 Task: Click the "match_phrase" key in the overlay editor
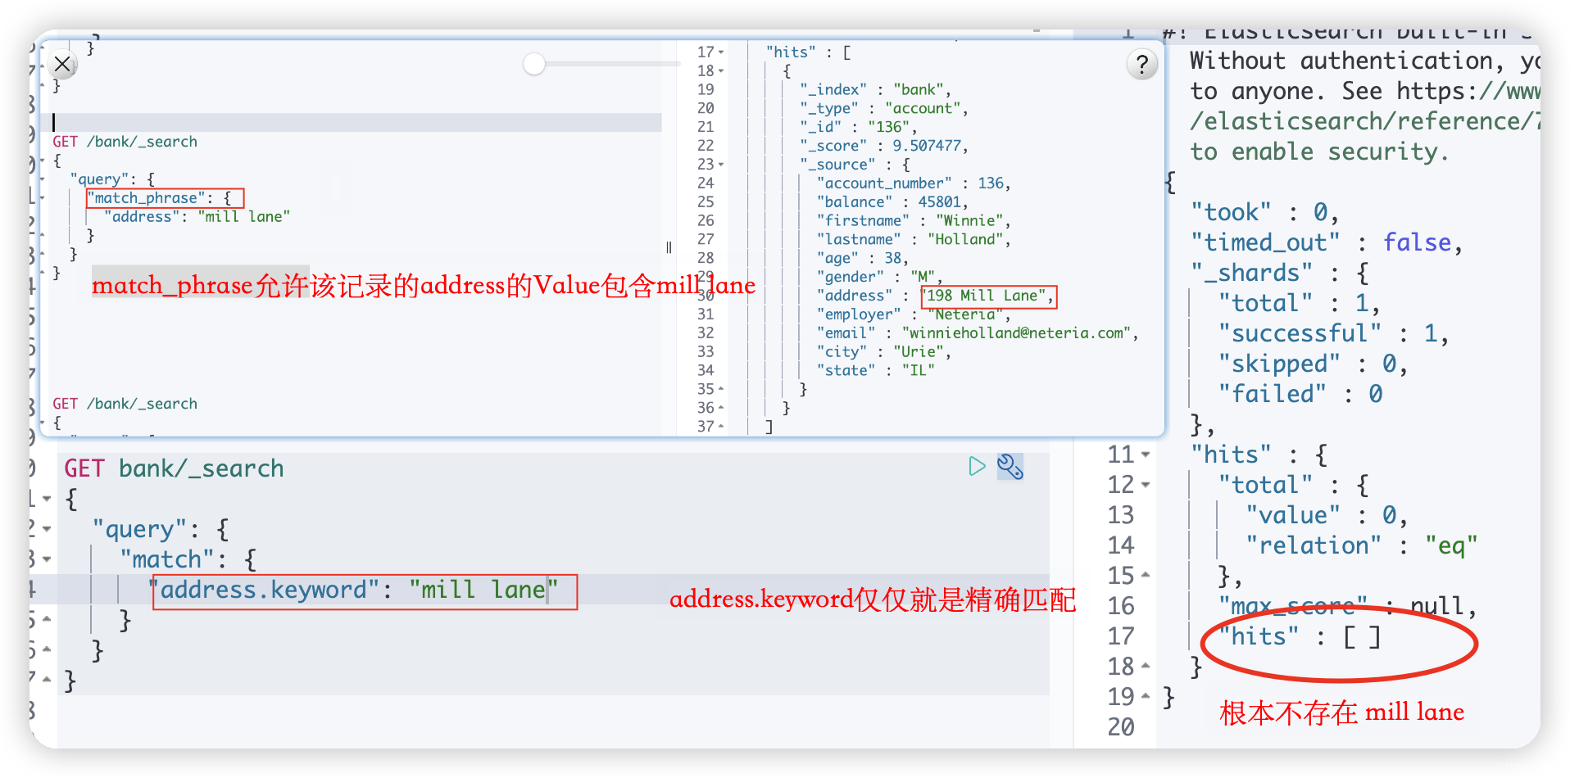[x=147, y=198]
